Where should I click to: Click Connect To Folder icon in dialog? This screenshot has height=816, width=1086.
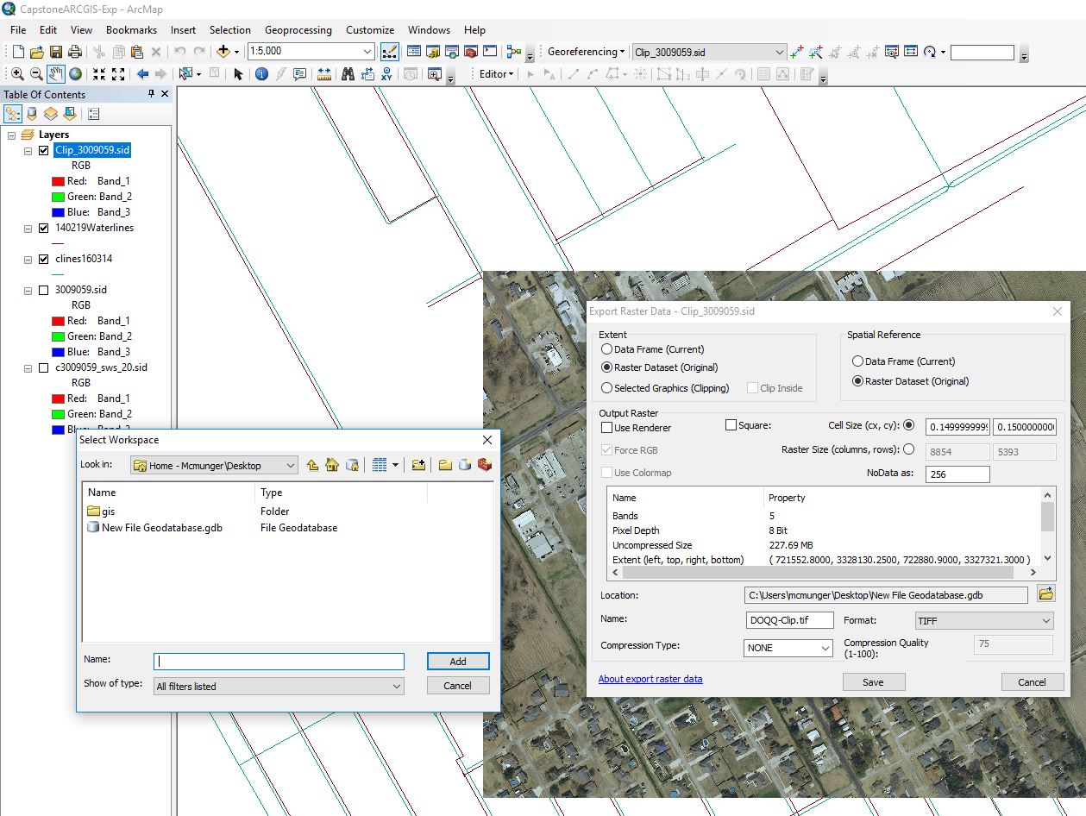pos(418,465)
